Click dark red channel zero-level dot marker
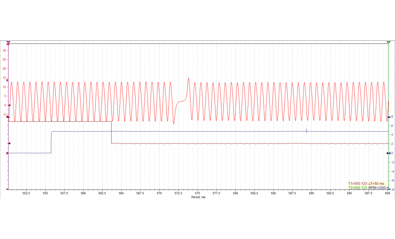 pyautogui.click(x=10, y=144)
